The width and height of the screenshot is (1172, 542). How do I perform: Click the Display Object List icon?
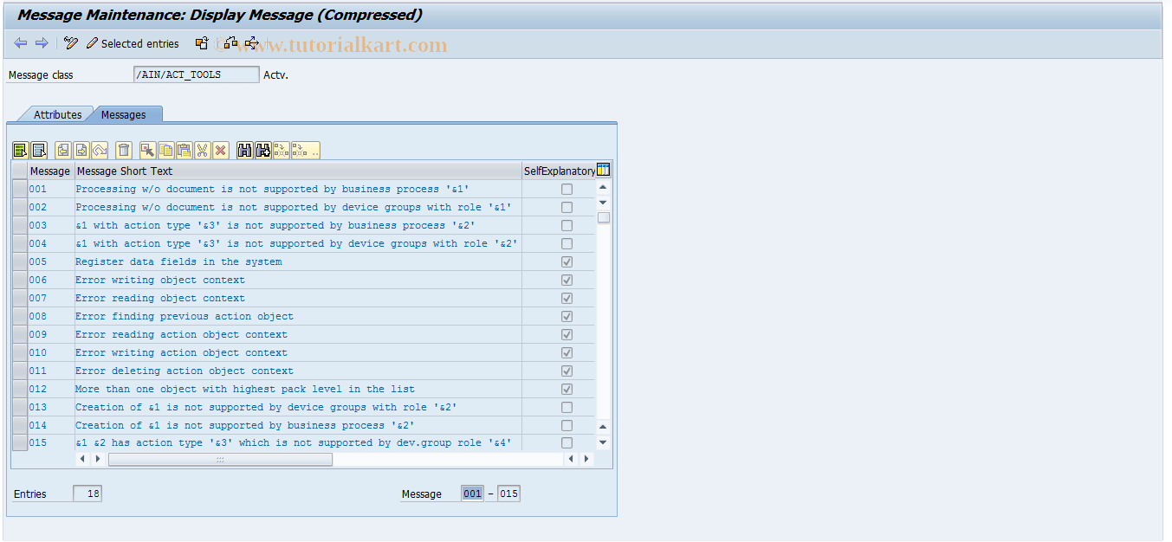point(252,43)
